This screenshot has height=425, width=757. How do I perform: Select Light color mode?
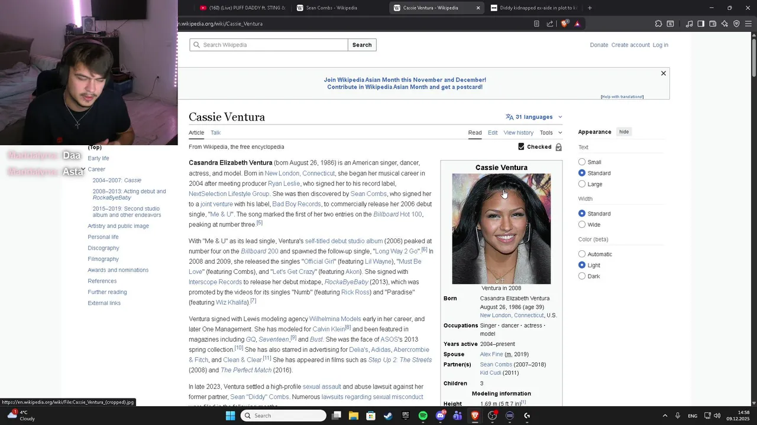click(582, 265)
